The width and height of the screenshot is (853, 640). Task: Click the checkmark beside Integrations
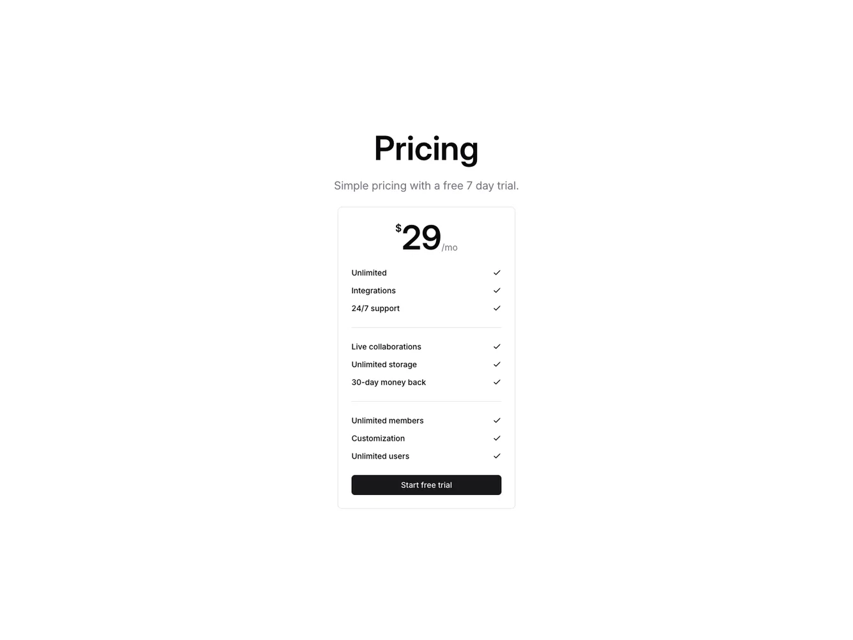tap(497, 291)
